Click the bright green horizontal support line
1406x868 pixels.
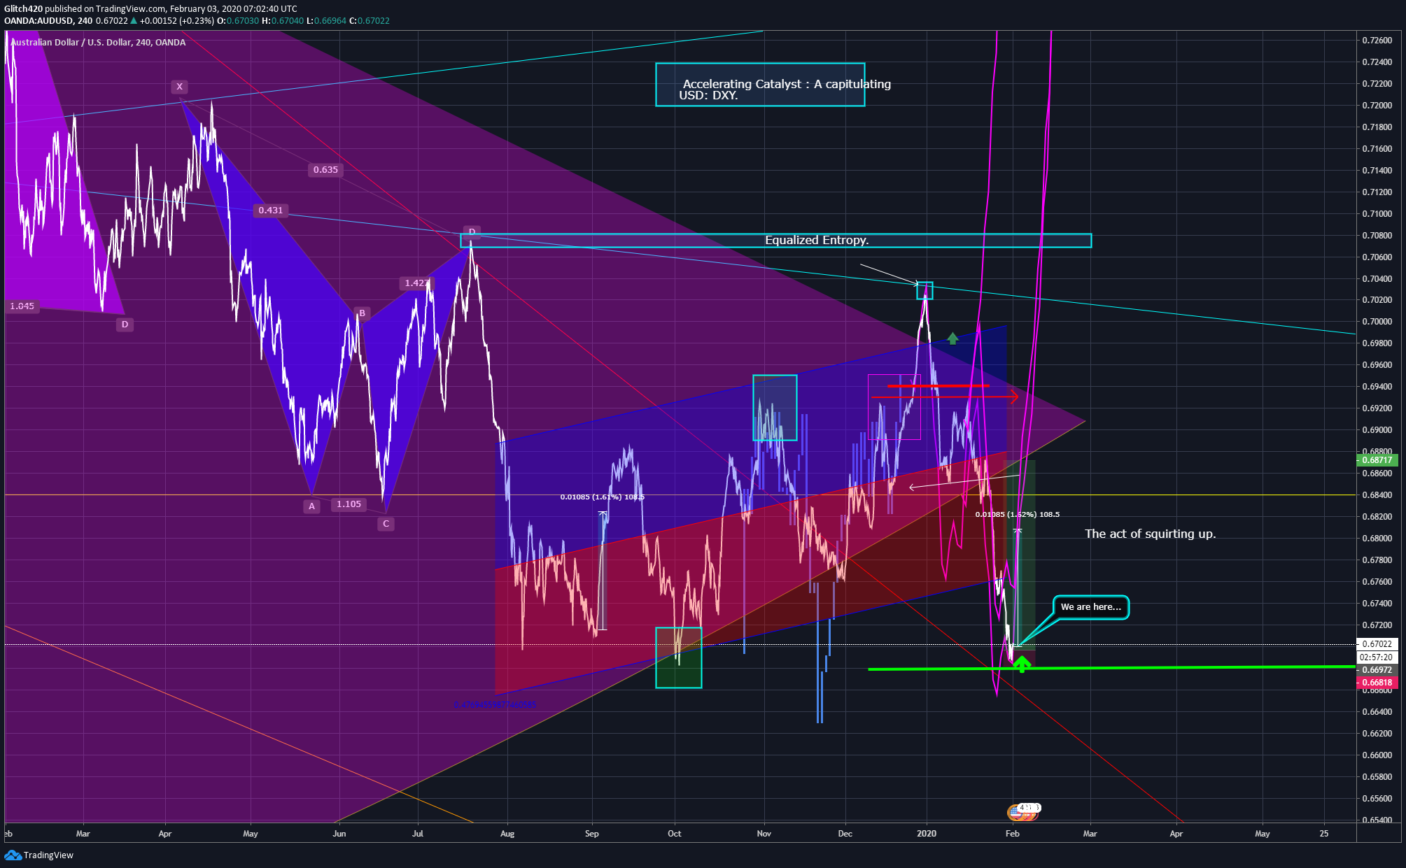coord(1111,668)
